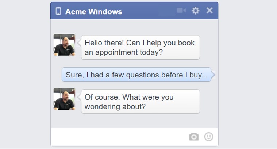The height and width of the screenshot is (149, 277).
Task: Select the 'Hello there! Can I help' message bubble
Action: tap(140, 47)
